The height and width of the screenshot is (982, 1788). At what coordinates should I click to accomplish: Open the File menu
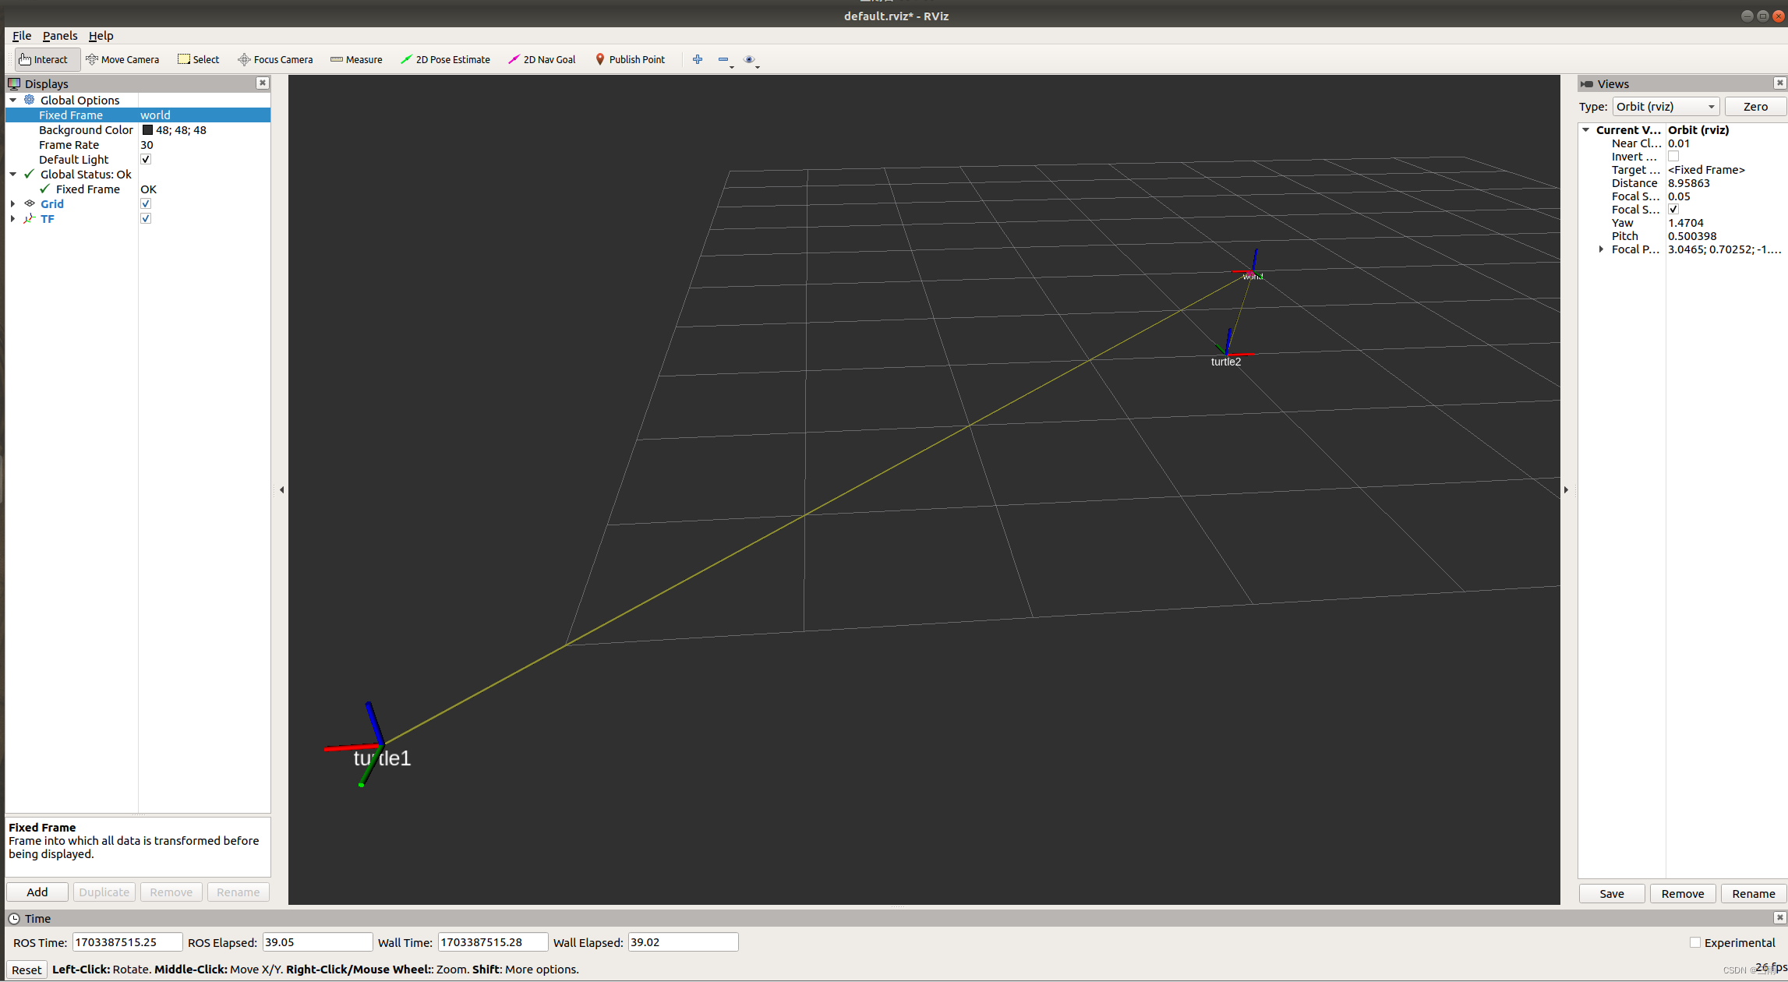(20, 34)
